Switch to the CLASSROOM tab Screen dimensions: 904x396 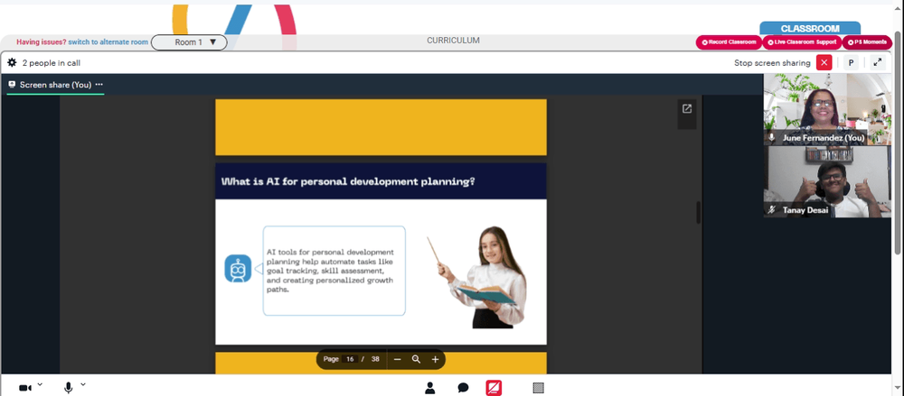coord(810,28)
